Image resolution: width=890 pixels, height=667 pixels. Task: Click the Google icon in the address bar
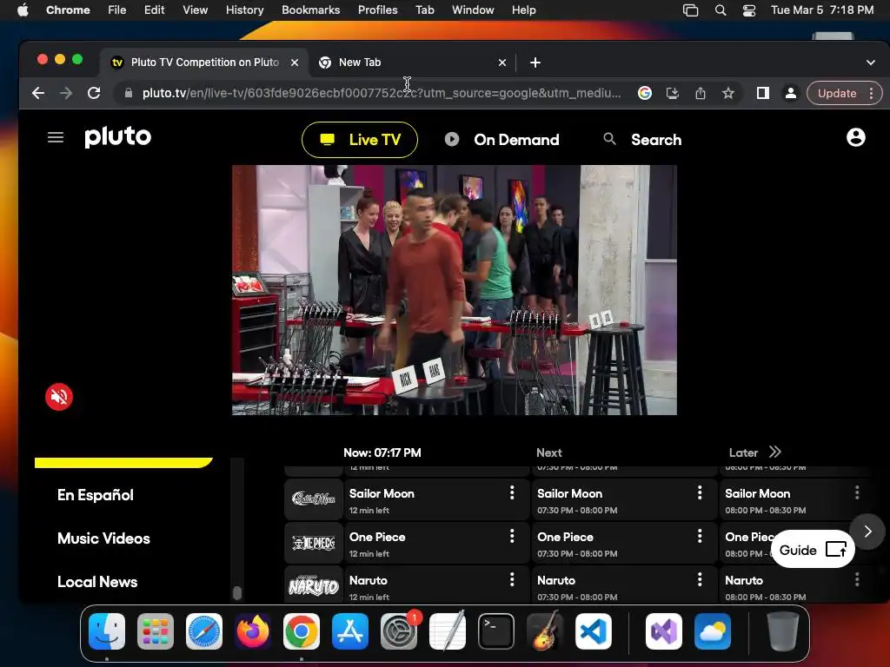pos(644,93)
